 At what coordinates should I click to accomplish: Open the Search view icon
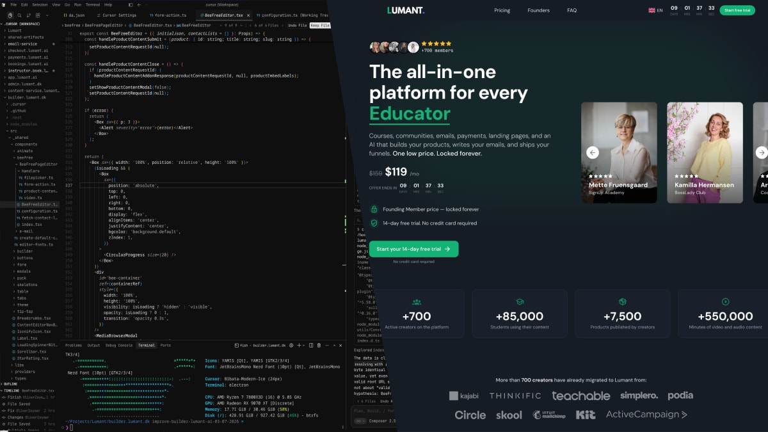(19, 15)
